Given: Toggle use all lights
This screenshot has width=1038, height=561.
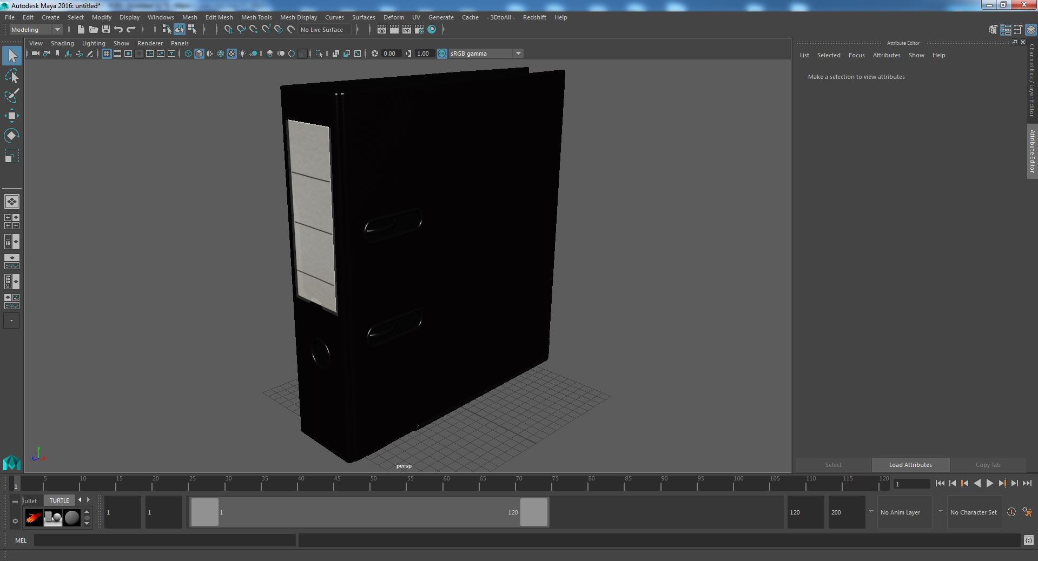Looking at the screenshot, I should point(242,54).
